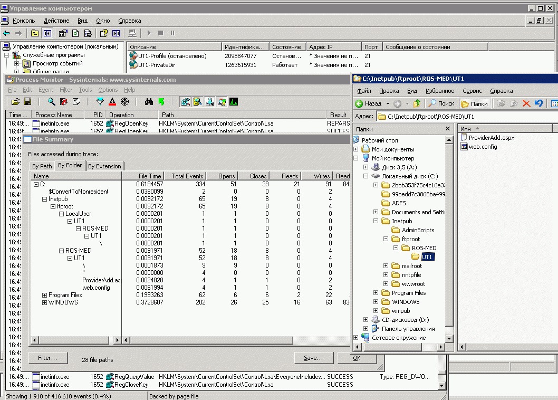Screen dimensions: 558x400
Task: Click the red Delete icon in Explorer toolbar
Action: point(526,103)
